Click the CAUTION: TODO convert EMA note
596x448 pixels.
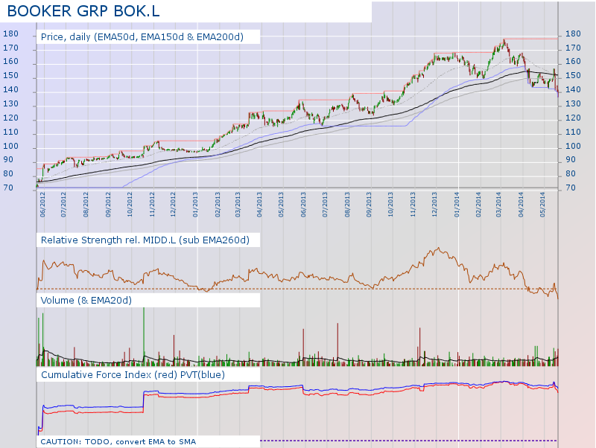pyautogui.click(x=118, y=441)
